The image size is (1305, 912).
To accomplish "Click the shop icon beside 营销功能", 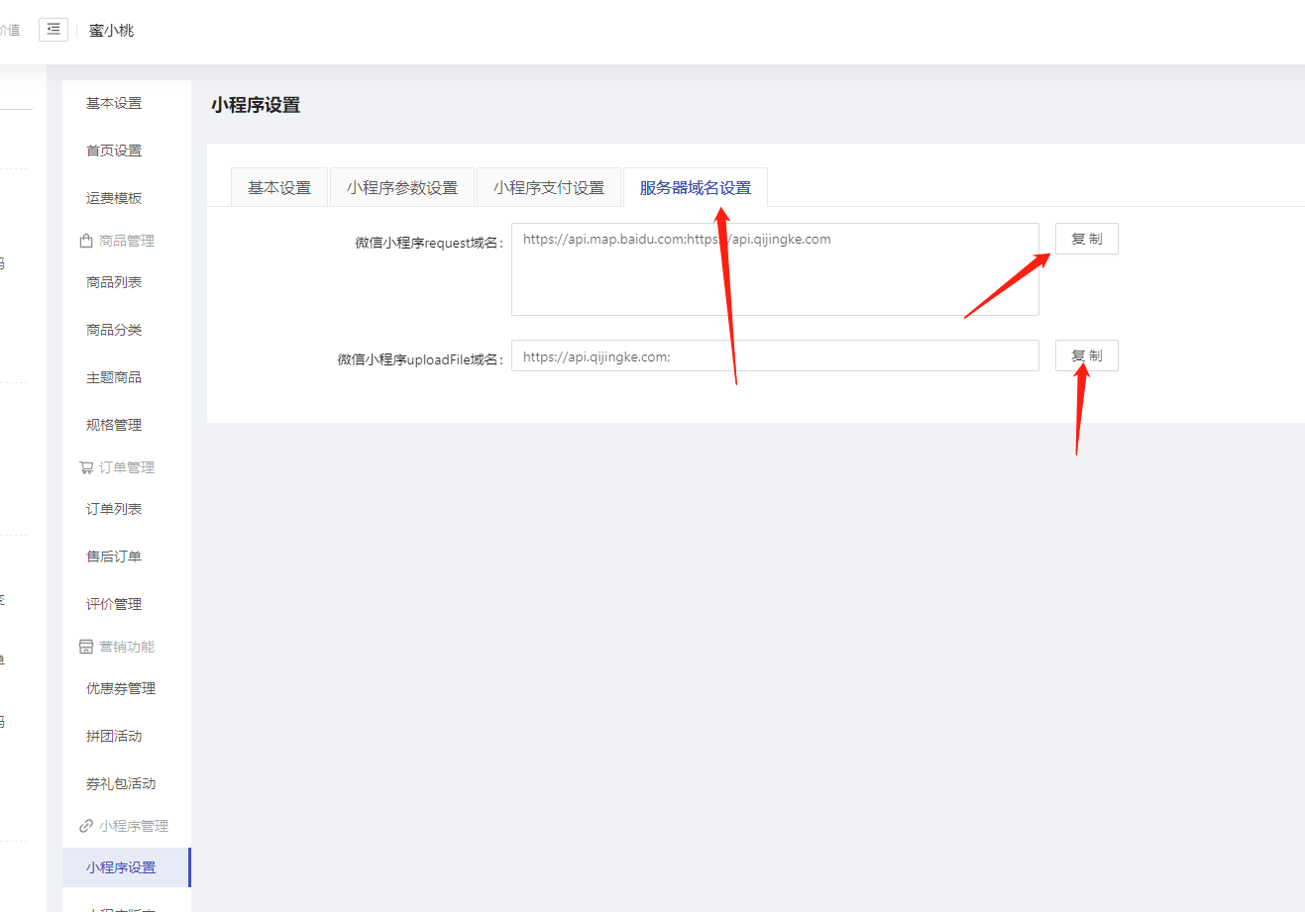I will tap(86, 647).
